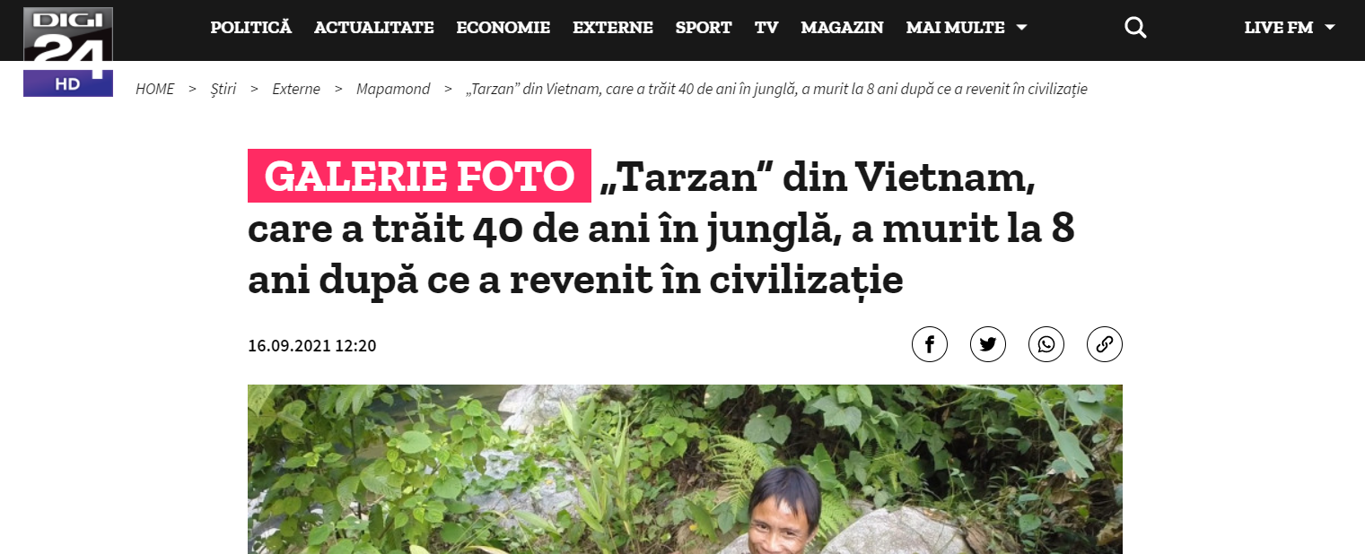Open the search magnifier icon
Screen dimensions: 1365x554
(1135, 28)
